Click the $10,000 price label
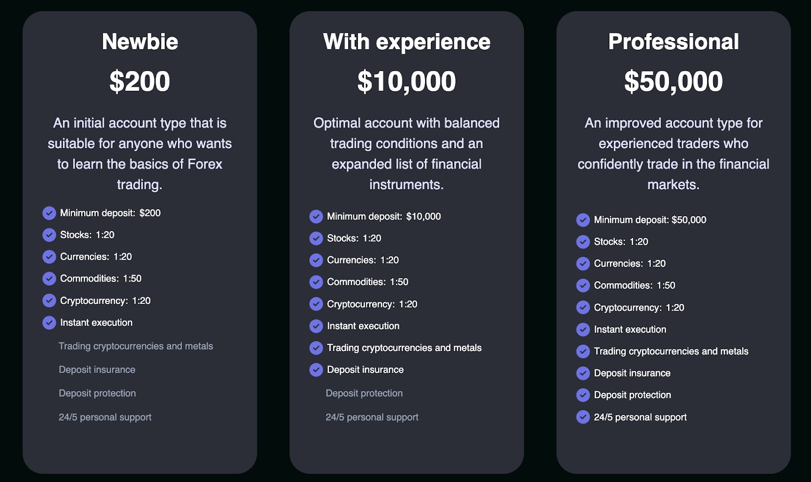 coord(407,81)
